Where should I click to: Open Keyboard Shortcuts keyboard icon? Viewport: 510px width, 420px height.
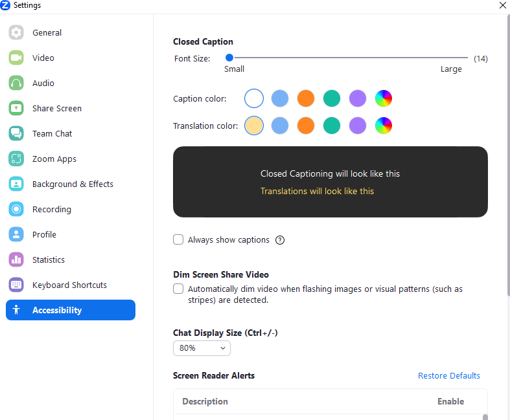(x=16, y=285)
